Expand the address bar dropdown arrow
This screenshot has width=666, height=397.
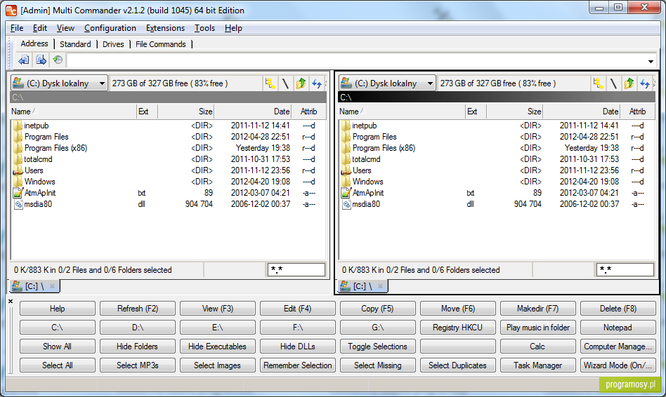tap(651, 62)
